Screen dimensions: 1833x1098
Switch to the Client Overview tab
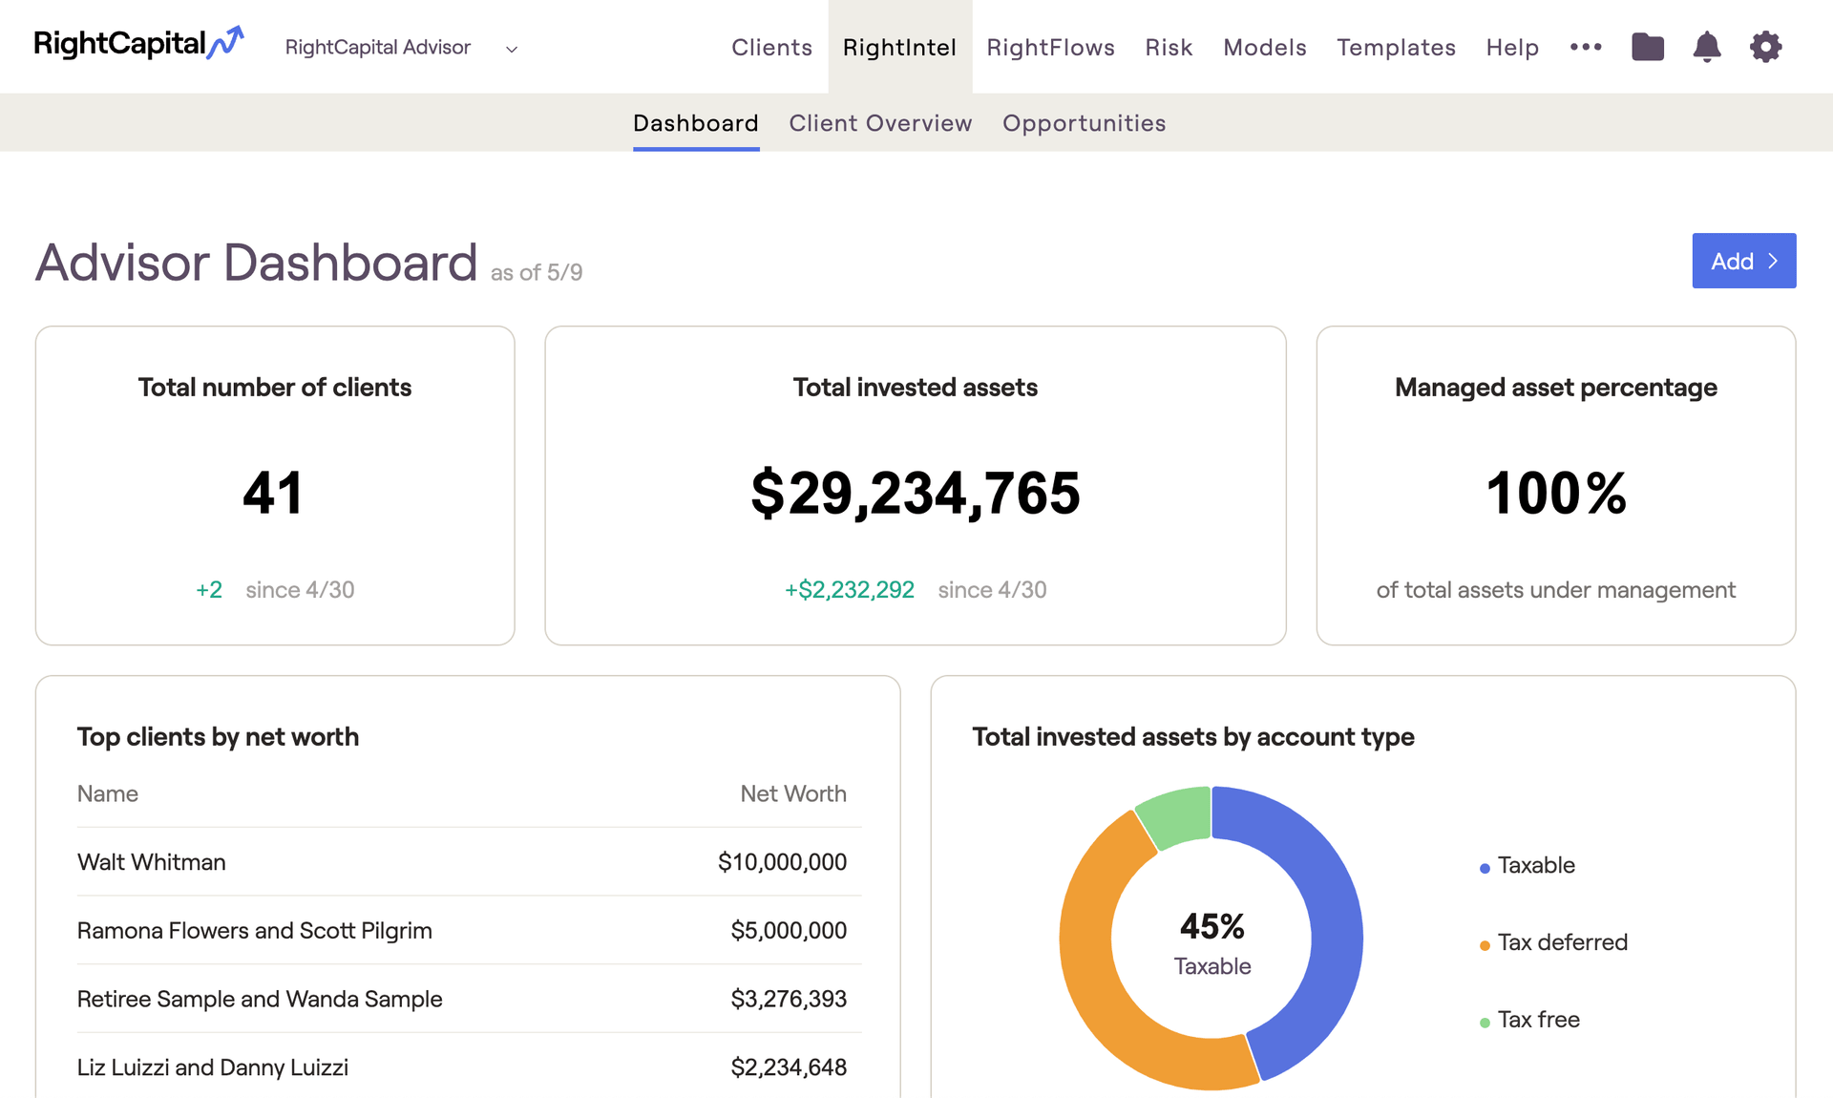[x=880, y=123]
